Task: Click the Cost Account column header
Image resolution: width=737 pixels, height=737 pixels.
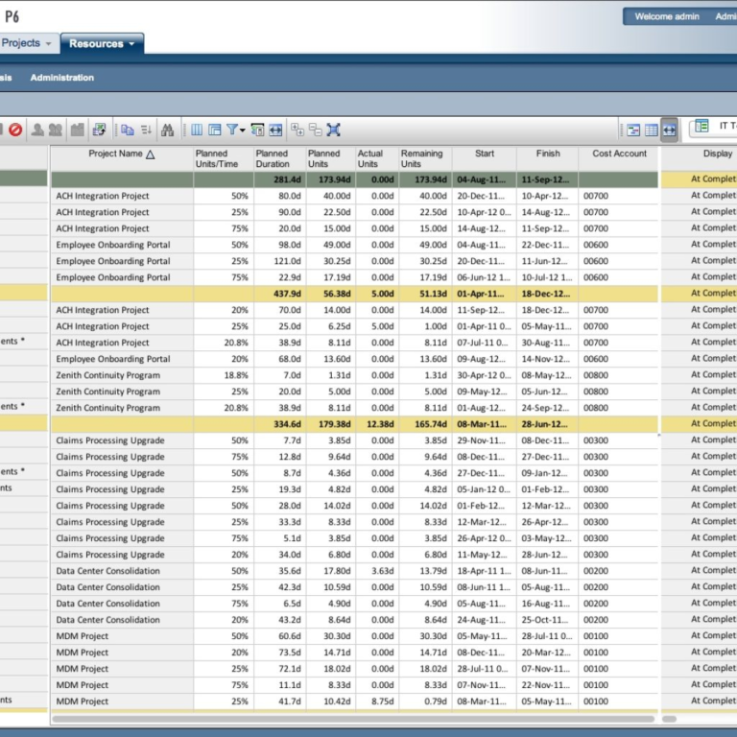Action: coord(619,154)
